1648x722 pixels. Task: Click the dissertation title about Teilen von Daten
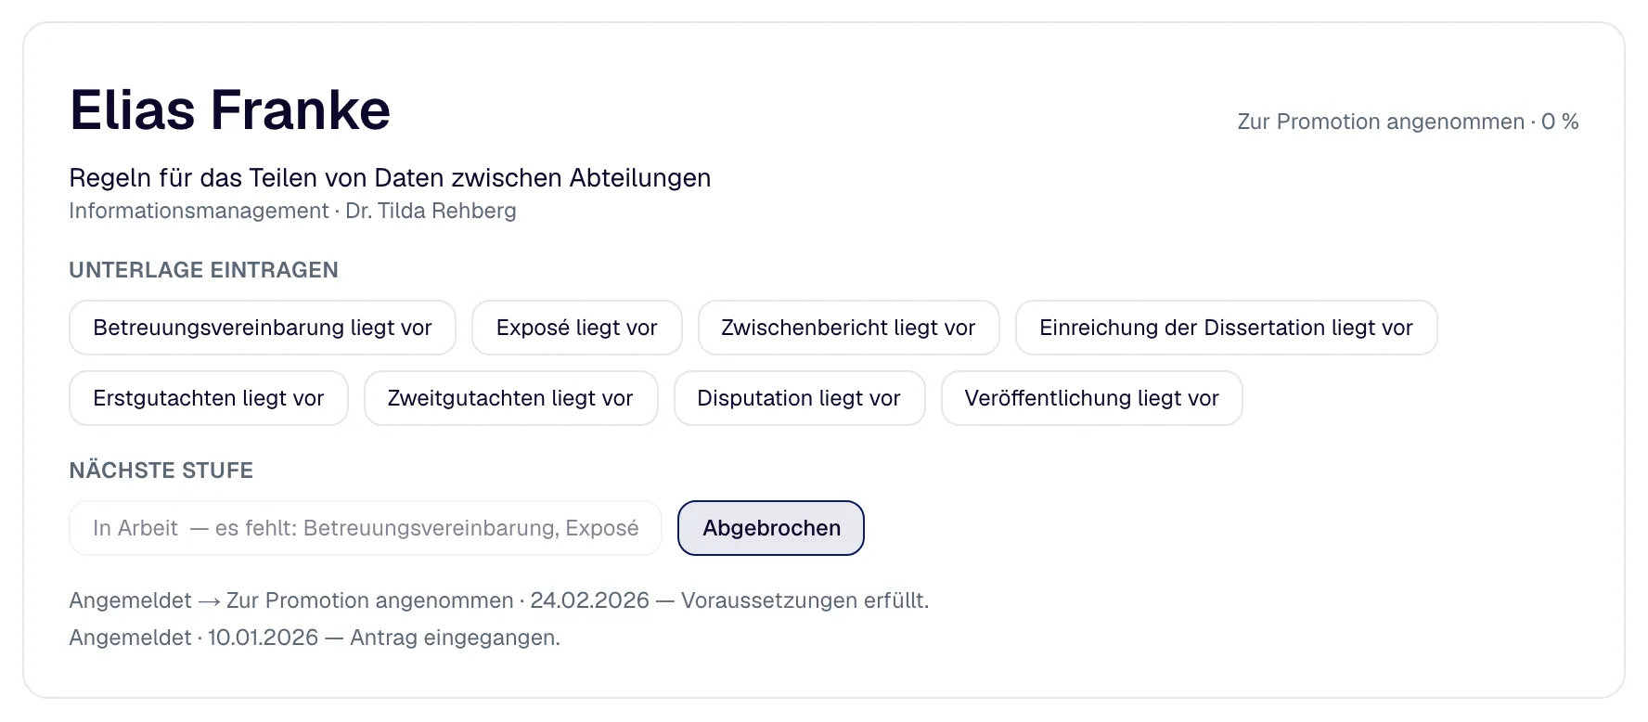coord(390,178)
